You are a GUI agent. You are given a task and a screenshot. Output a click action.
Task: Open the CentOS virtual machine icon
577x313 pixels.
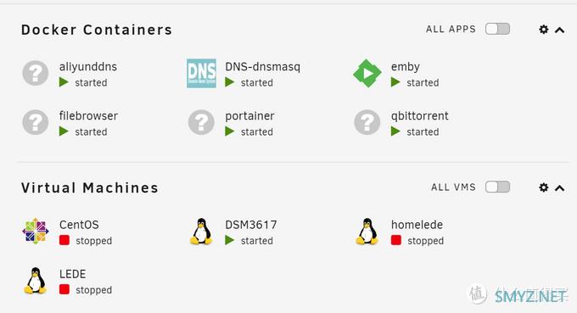coord(36,231)
